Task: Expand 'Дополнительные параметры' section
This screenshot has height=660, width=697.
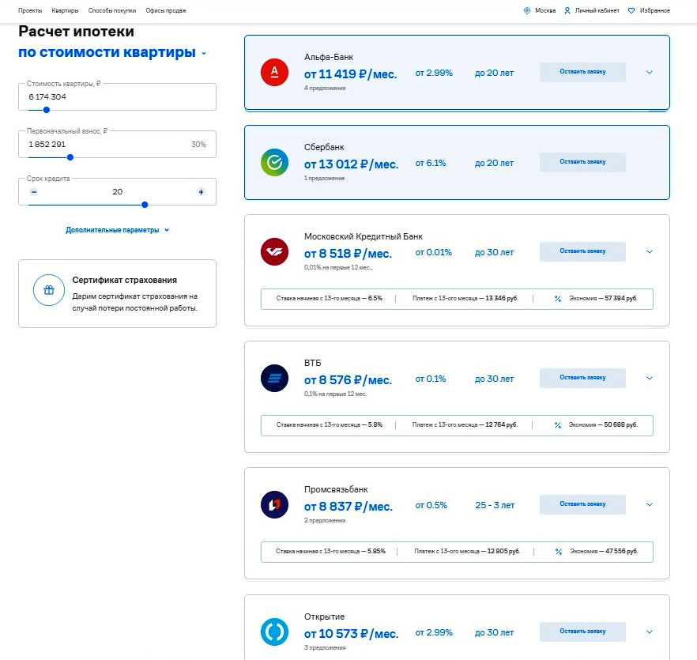Action: (x=117, y=230)
